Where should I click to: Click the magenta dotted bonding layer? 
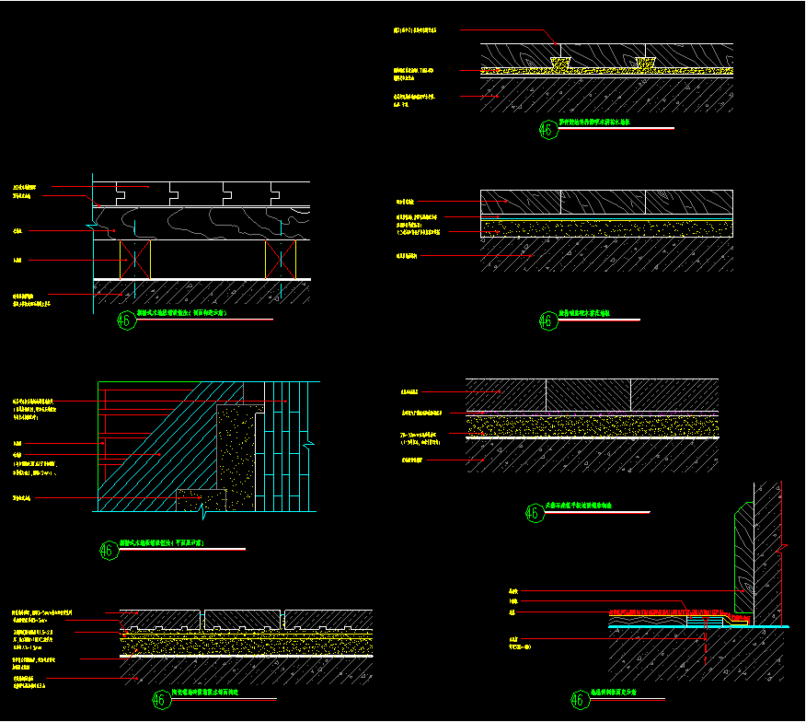(x=593, y=413)
